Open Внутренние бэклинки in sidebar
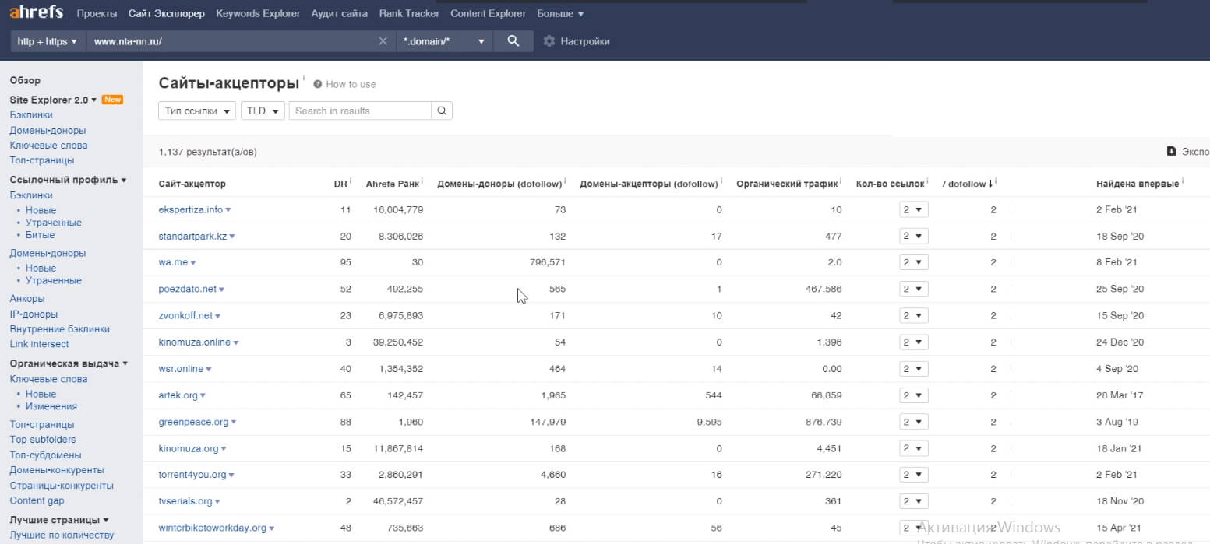Viewport: 1210px width, 544px height. 60,329
